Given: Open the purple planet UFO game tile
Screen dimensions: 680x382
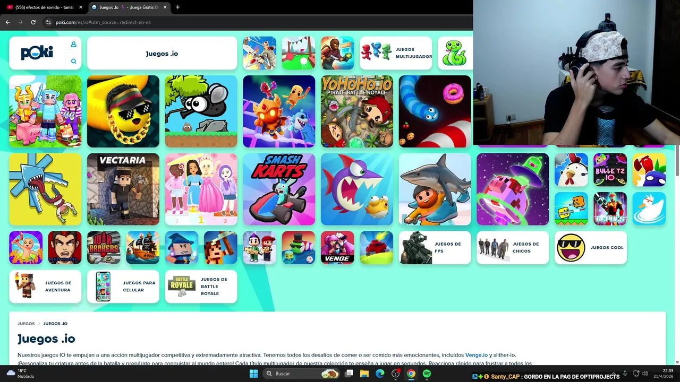Looking at the screenshot, I should (513, 189).
